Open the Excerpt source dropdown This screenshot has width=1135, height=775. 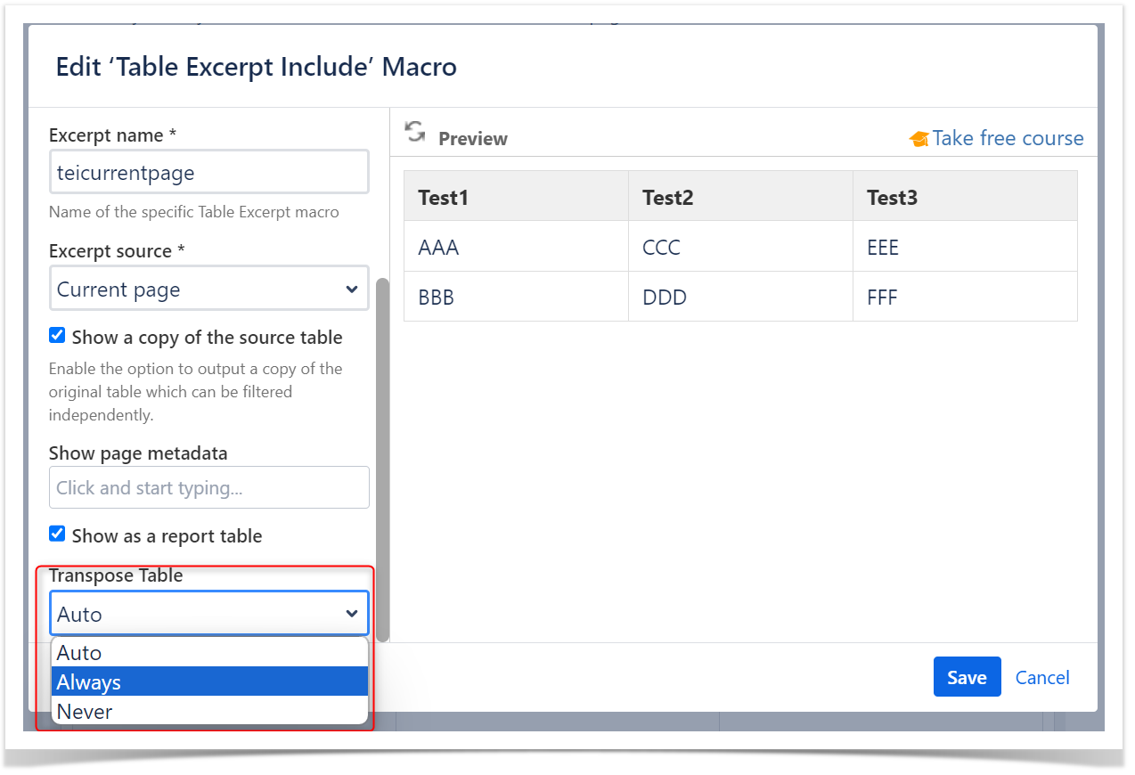[208, 290]
